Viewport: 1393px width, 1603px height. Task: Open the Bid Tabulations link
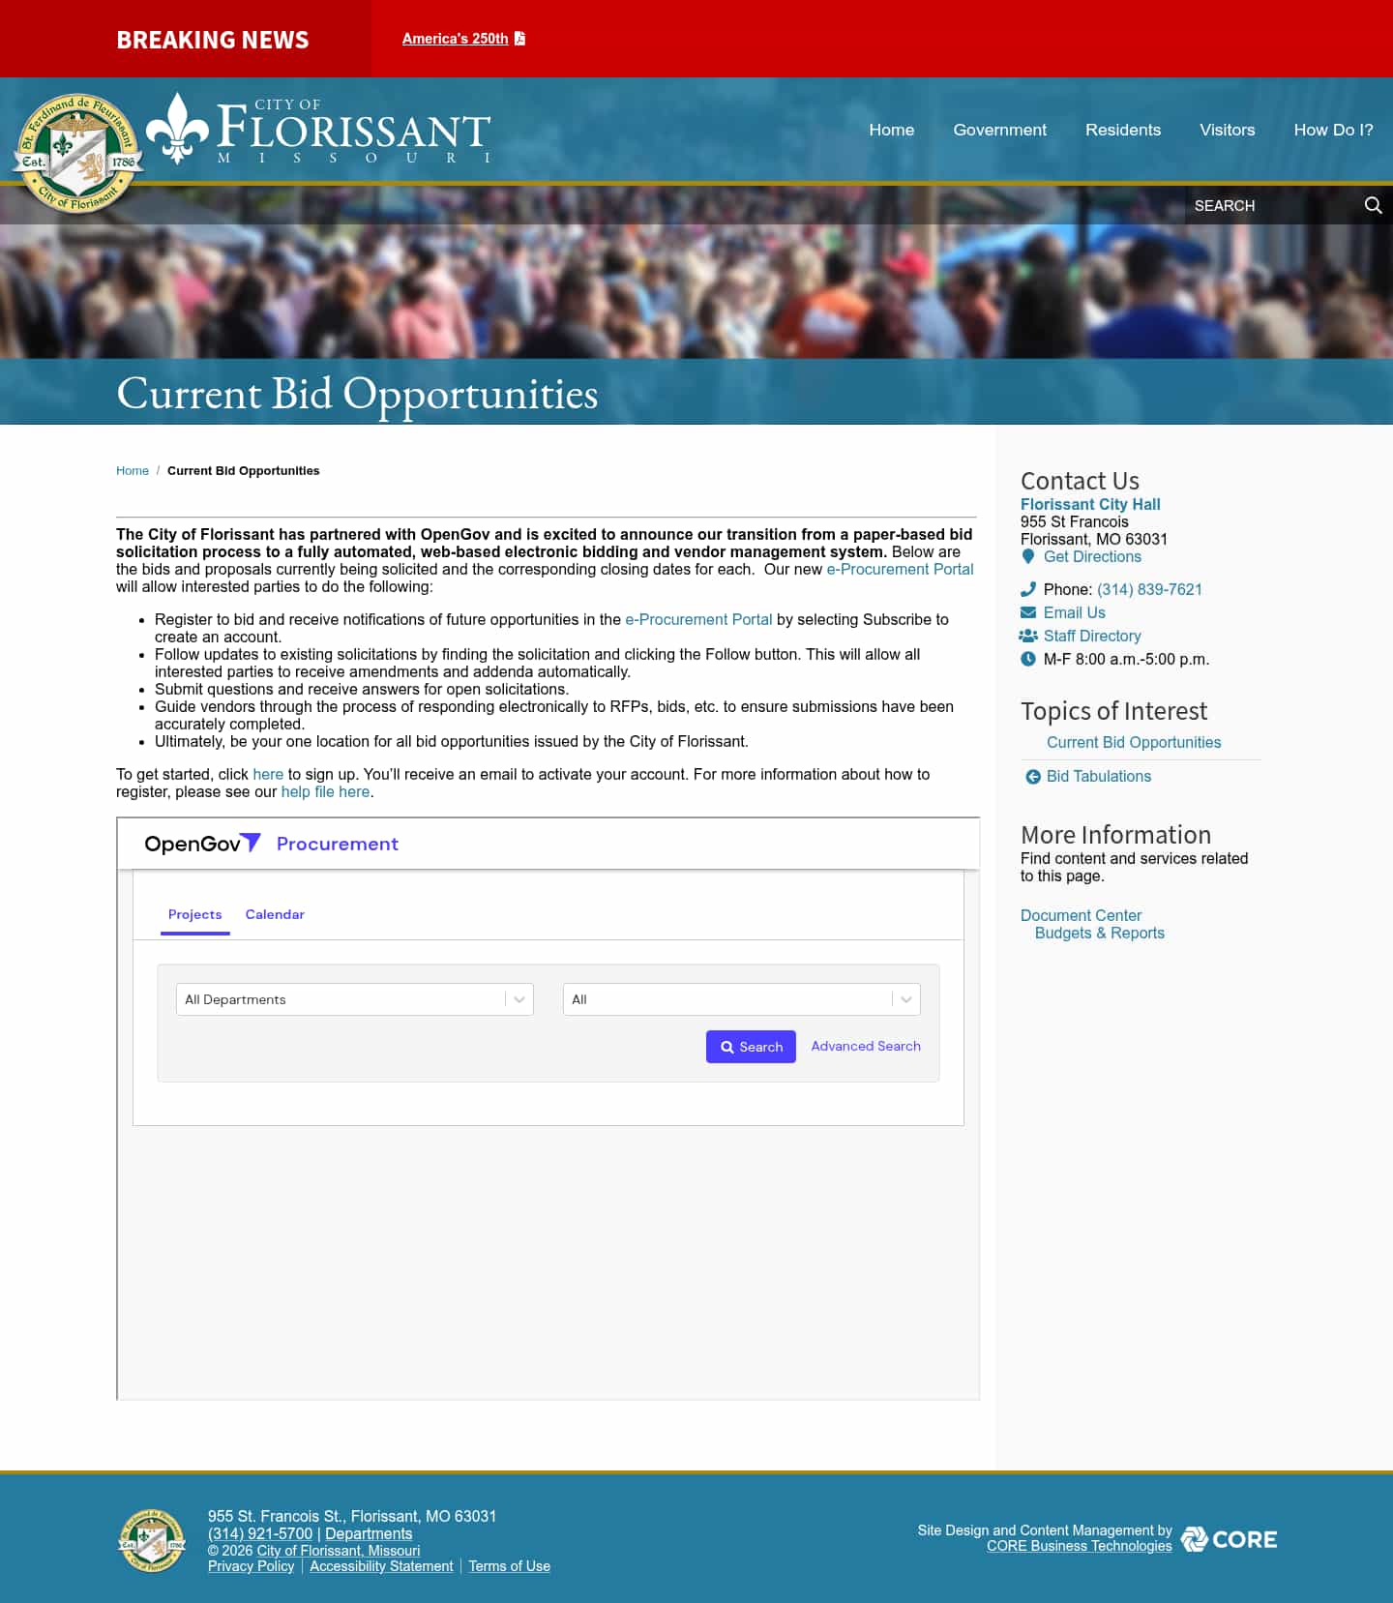pos(1099,776)
